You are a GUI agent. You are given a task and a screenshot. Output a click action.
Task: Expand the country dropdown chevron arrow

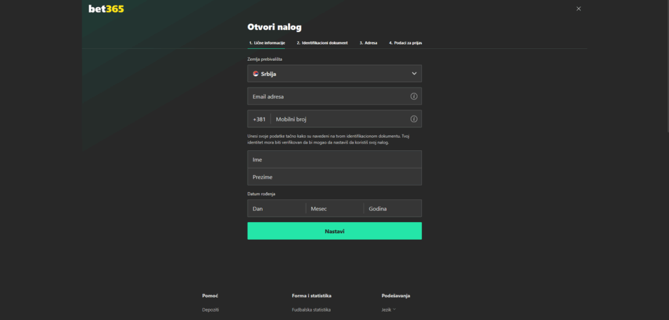[414, 74]
